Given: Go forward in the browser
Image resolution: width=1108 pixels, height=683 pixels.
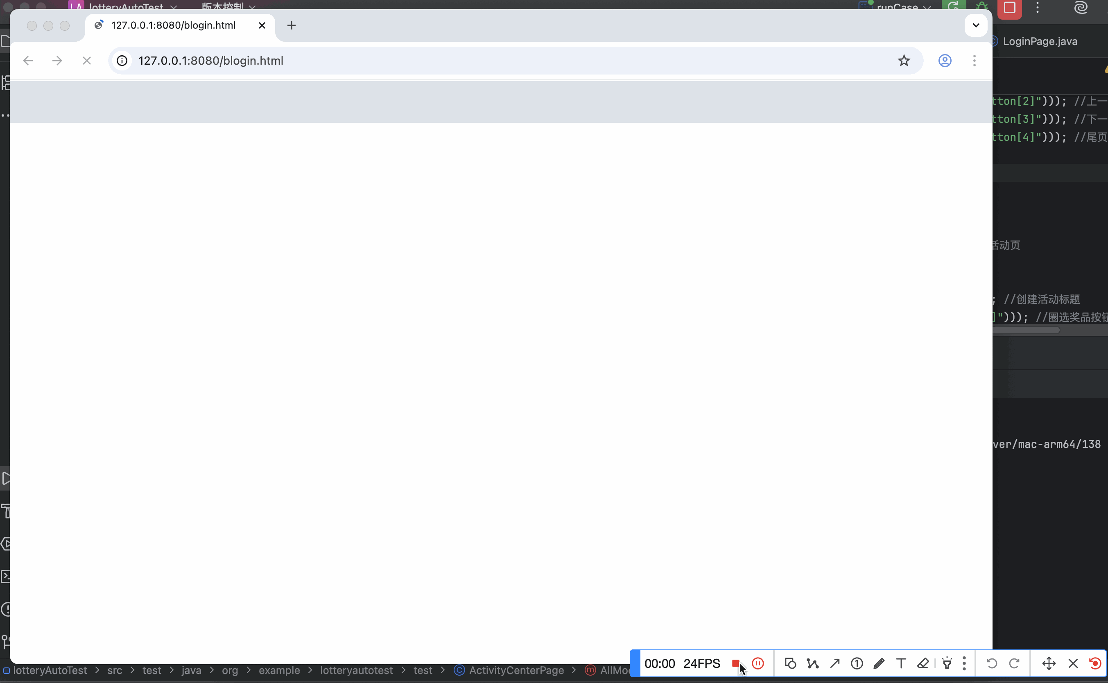Looking at the screenshot, I should point(57,61).
